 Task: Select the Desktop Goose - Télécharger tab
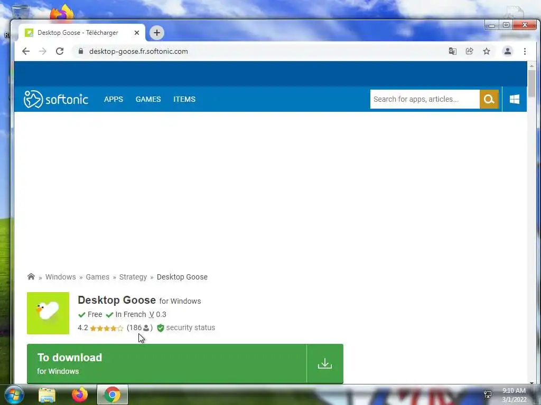(x=82, y=33)
